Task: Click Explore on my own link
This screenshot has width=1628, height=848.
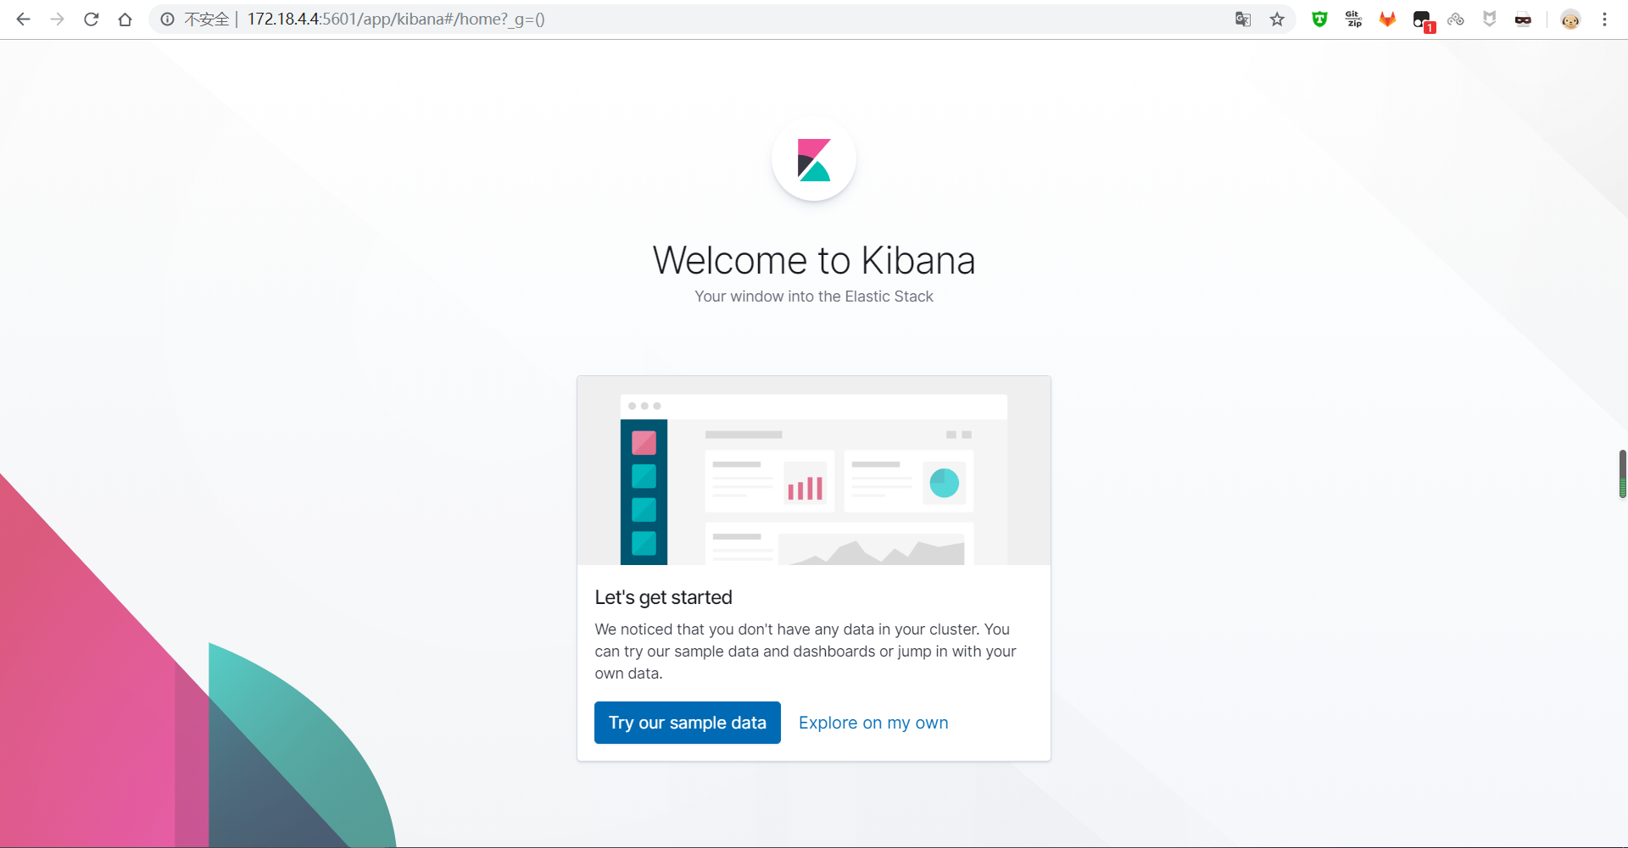Action: [873, 723]
